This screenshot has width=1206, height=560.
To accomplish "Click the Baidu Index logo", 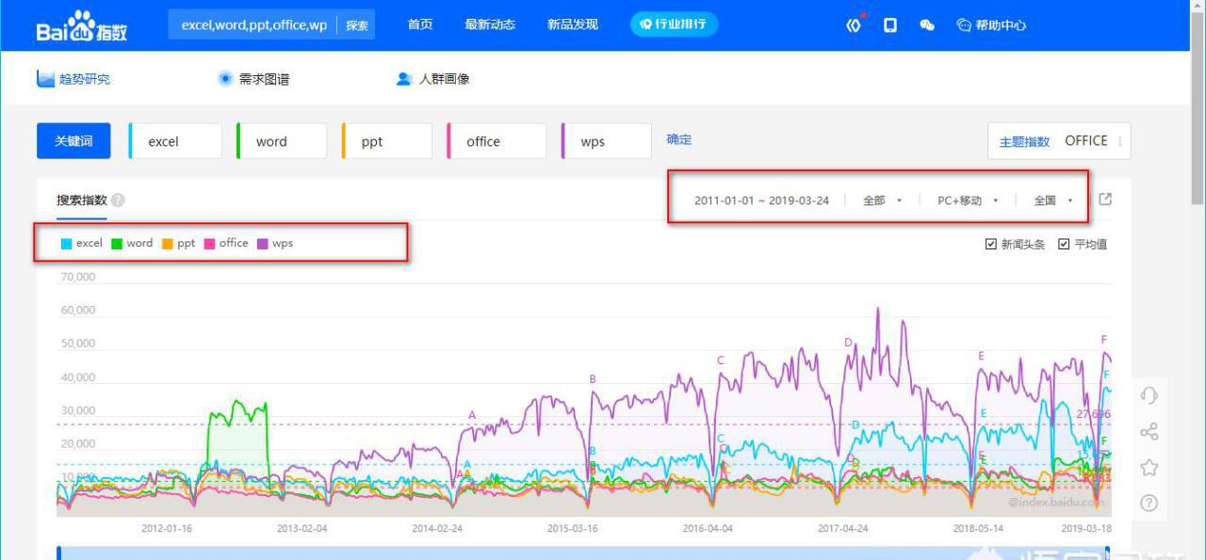I will 81,25.
